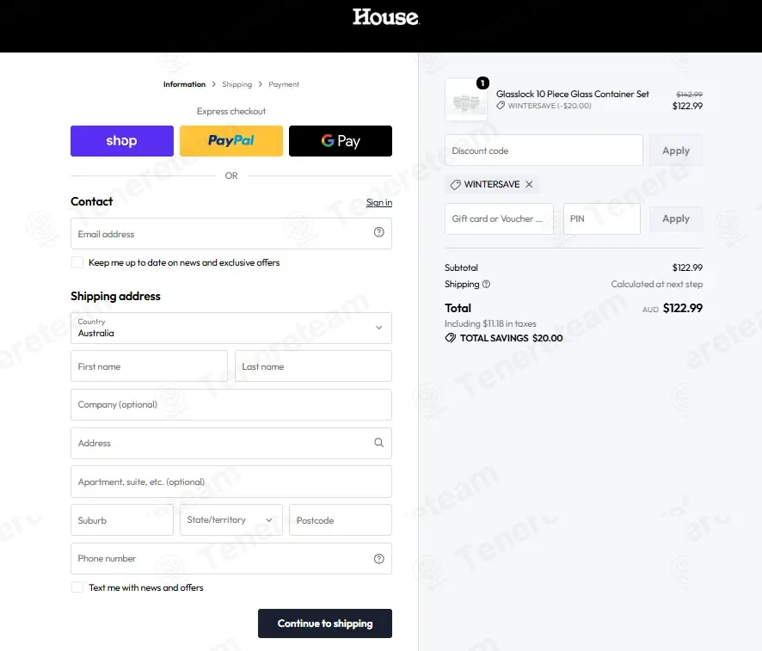Click the email address help question icon
This screenshot has height=651, width=762.
coord(378,232)
